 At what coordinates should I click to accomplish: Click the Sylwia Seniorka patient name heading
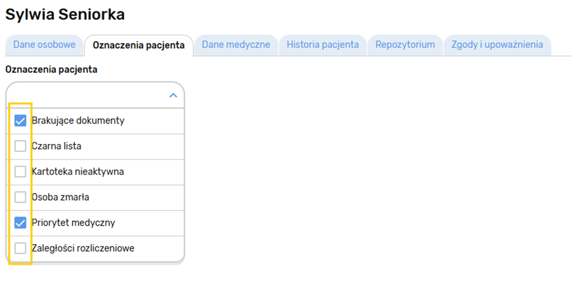click(x=65, y=14)
